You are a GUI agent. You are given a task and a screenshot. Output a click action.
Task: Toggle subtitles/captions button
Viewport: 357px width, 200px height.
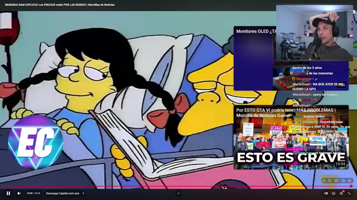point(334,193)
